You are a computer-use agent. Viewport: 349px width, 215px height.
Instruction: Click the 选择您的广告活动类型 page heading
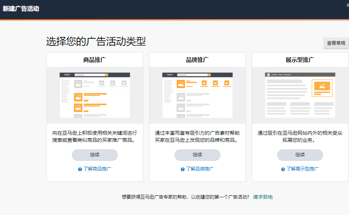[x=96, y=42]
